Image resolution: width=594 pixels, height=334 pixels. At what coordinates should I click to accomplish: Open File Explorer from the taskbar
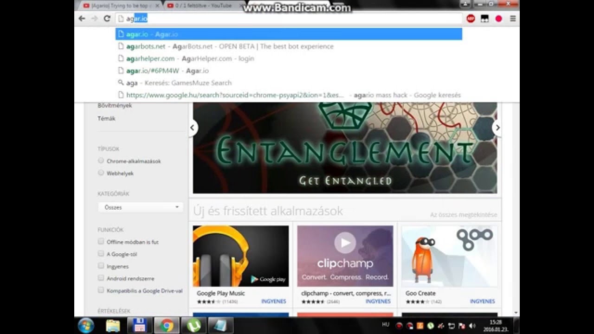[x=113, y=326]
